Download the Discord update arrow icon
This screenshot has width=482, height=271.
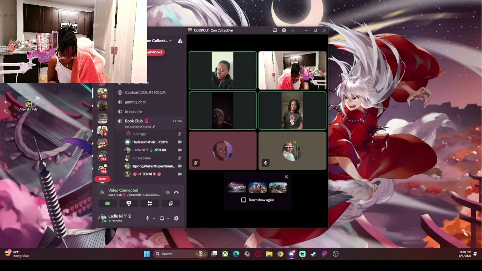(293, 30)
